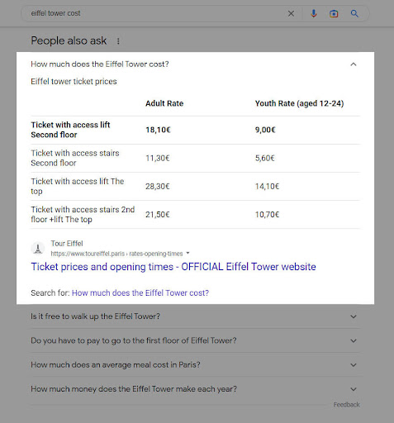Run the search with the magnifier icon

click(354, 13)
